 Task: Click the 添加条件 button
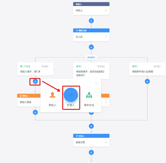coord(91,57)
